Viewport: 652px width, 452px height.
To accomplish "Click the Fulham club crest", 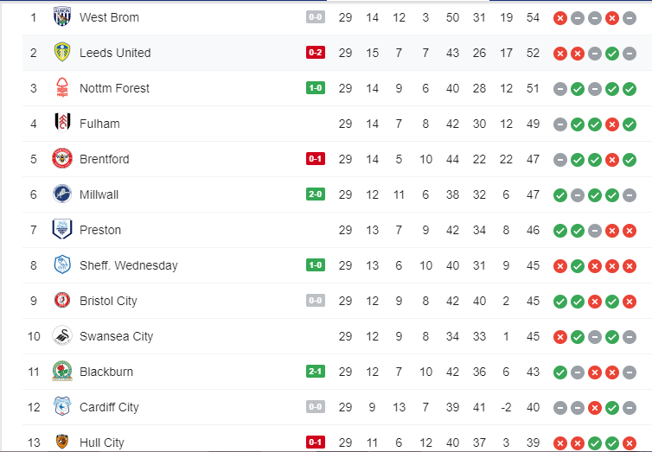I will click(61, 124).
